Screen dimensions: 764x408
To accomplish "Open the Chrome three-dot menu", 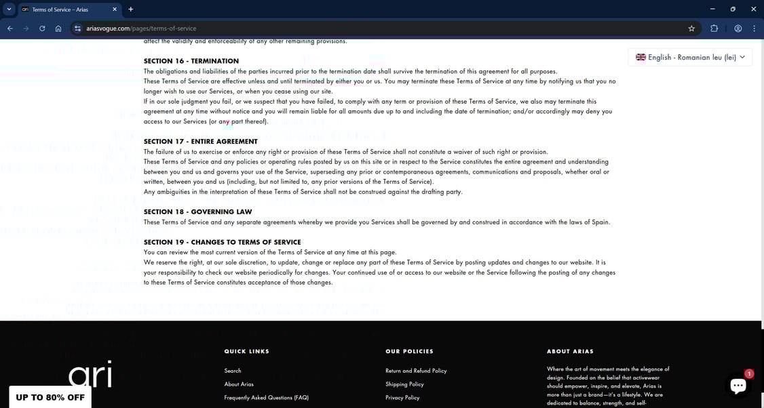I will (x=755, y=28).
